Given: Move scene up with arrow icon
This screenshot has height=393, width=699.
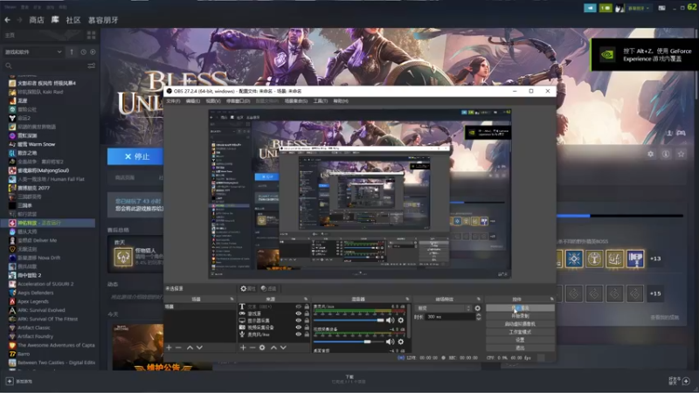Looking at the screenshot, I should tap(190, 348).
